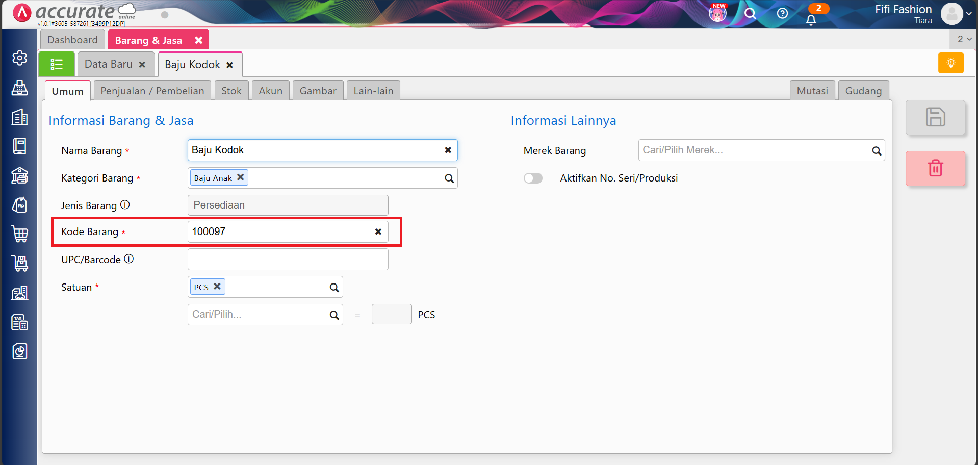Open the settings gear in sidebar
Viewport: 978px width, 465px height.
click(x=20, y=58)
